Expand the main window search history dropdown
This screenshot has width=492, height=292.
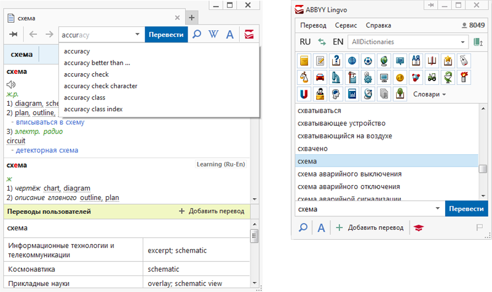click(x=437, y=208)
